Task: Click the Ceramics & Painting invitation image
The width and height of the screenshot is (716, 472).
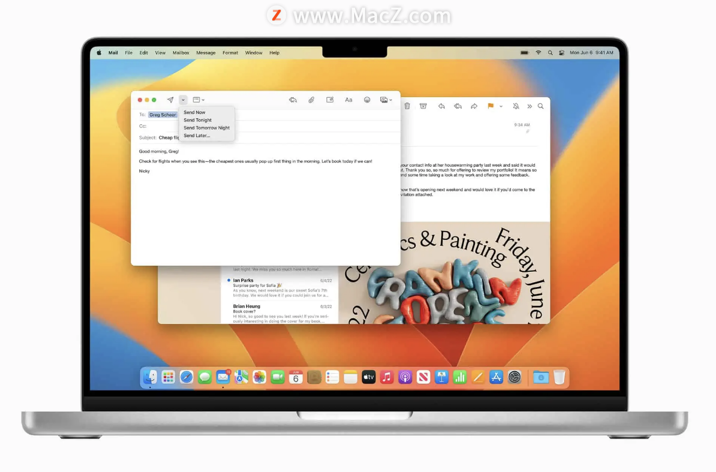Action: click(x=444, y=273)
